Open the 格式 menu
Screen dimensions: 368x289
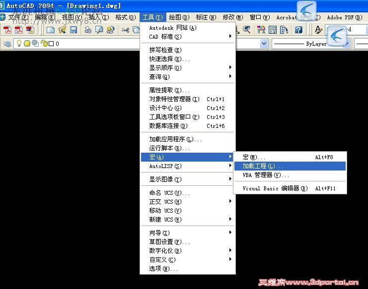126,17
